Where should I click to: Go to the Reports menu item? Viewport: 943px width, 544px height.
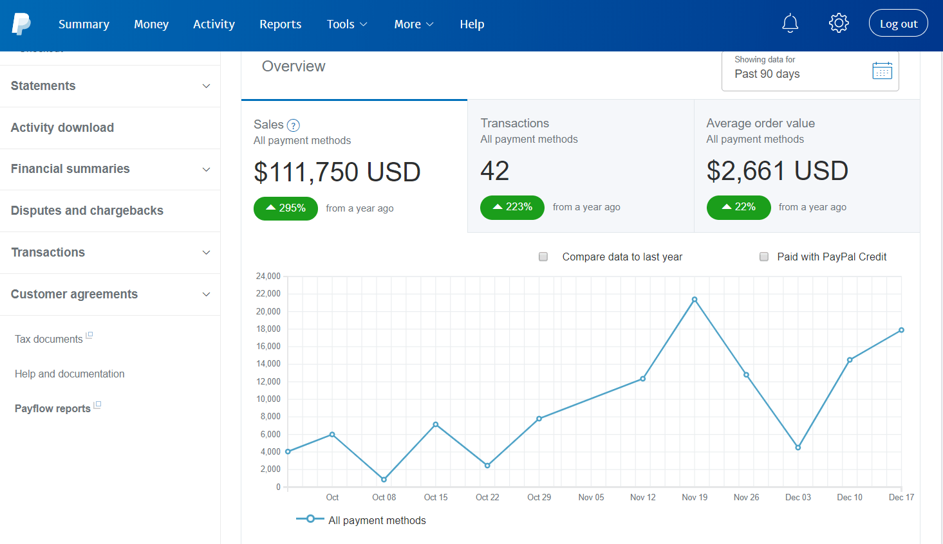[280, 24]
